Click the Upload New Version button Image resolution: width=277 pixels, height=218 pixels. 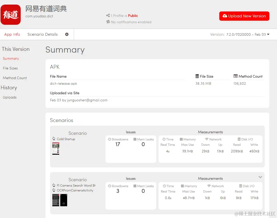tap(244, 16)
